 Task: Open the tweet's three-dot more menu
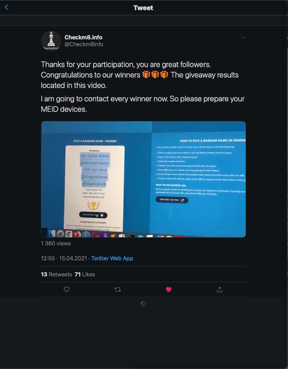[x=243, y=37]
